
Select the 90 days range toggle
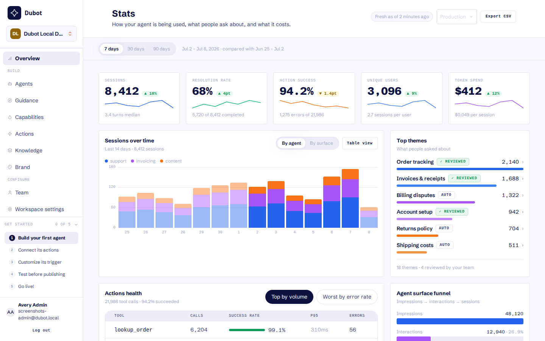162,49
